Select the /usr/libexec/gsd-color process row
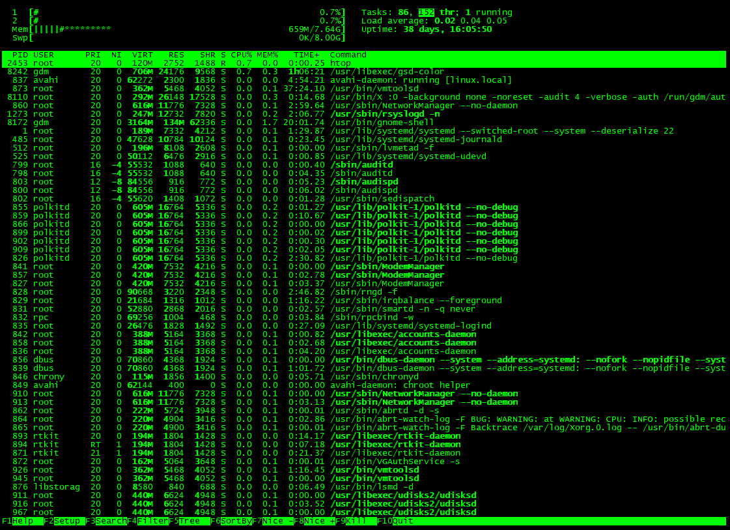Image resolution: width=730 pixels, height=530 pixels. [x=364, y=72]
